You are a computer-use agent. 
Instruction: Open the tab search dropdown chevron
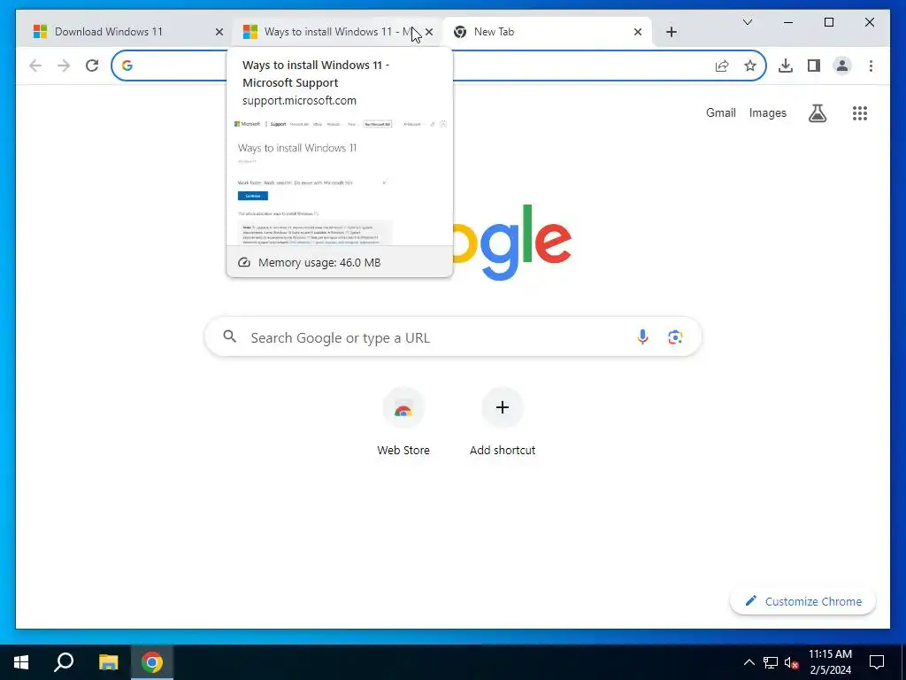pyautogui.click(x=747, y=22)
